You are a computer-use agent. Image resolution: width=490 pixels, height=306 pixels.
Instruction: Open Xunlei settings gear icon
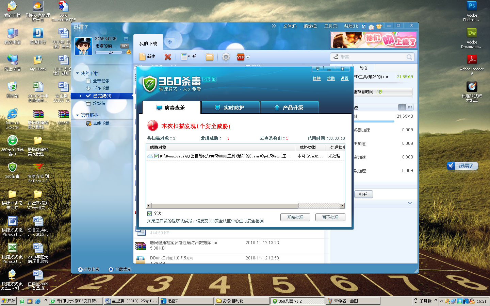pyautogui.click(x=226, y=57)
